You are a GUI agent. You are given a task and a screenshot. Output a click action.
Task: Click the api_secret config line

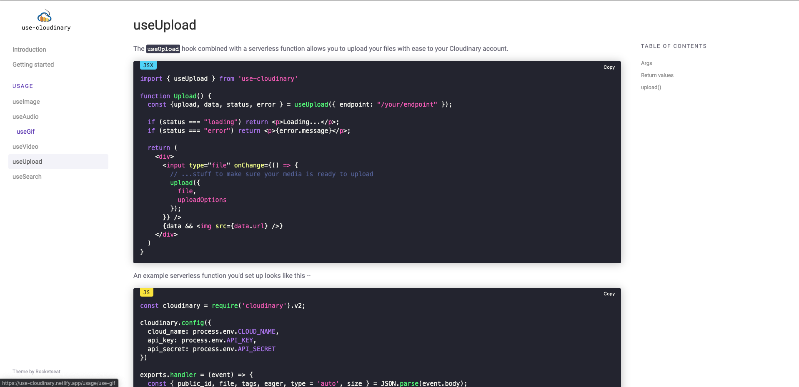pos(211,349)
